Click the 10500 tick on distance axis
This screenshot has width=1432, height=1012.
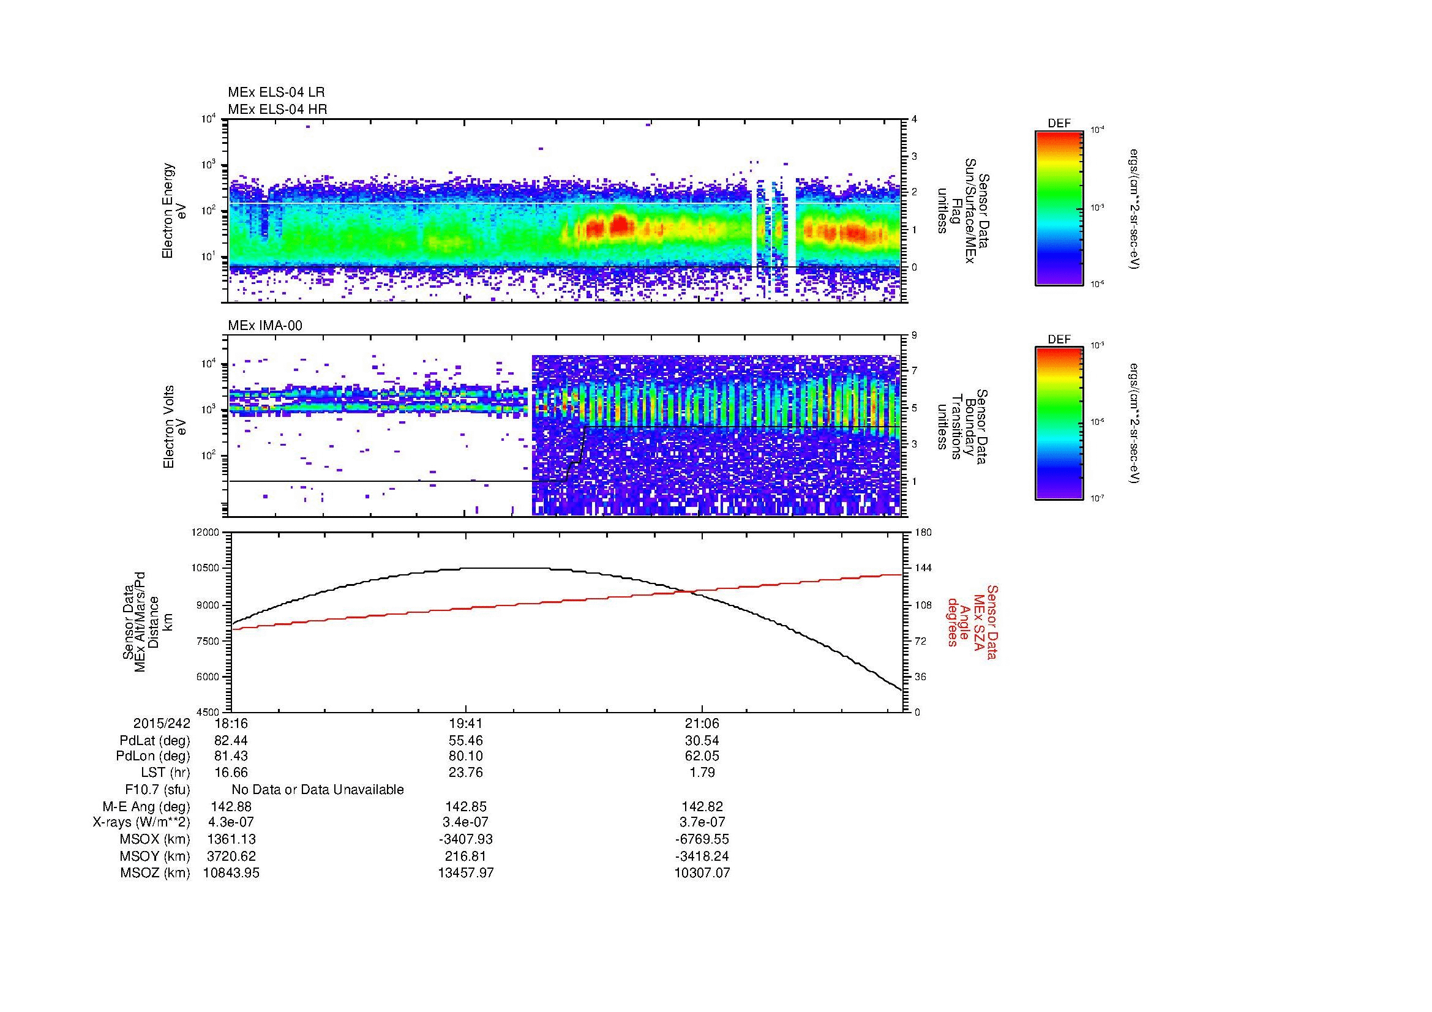pyautogui.click(x=206, y=569)
